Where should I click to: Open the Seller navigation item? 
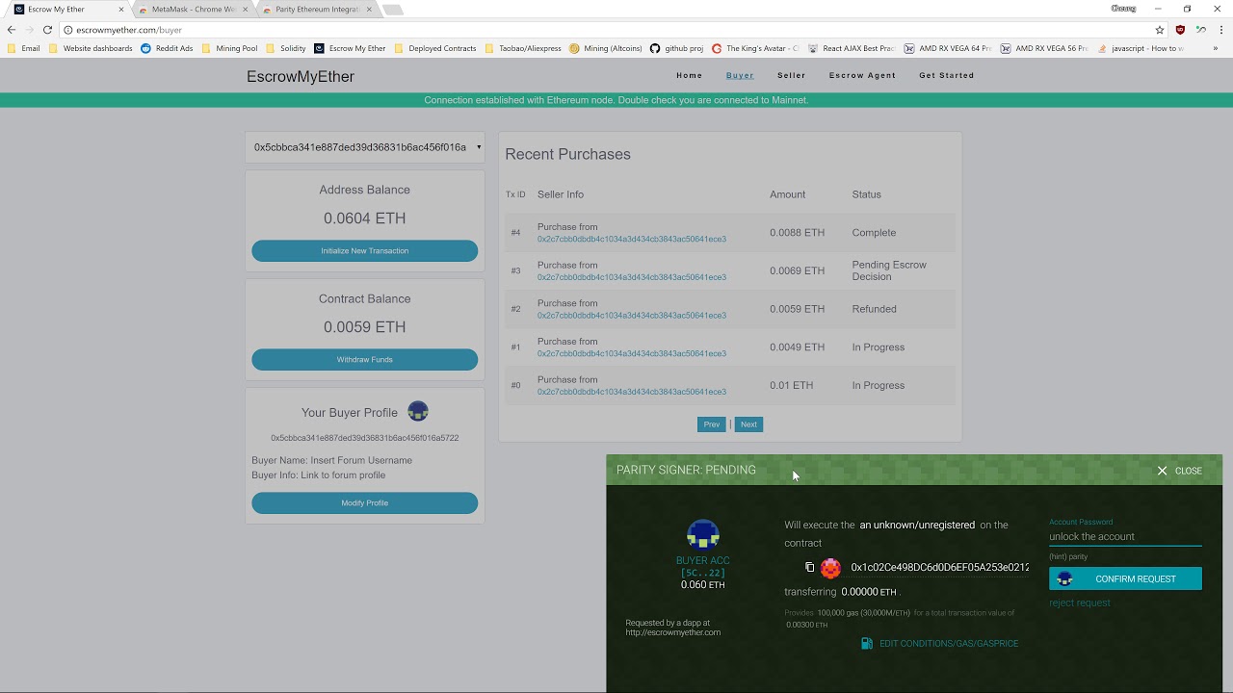[792, 75]
